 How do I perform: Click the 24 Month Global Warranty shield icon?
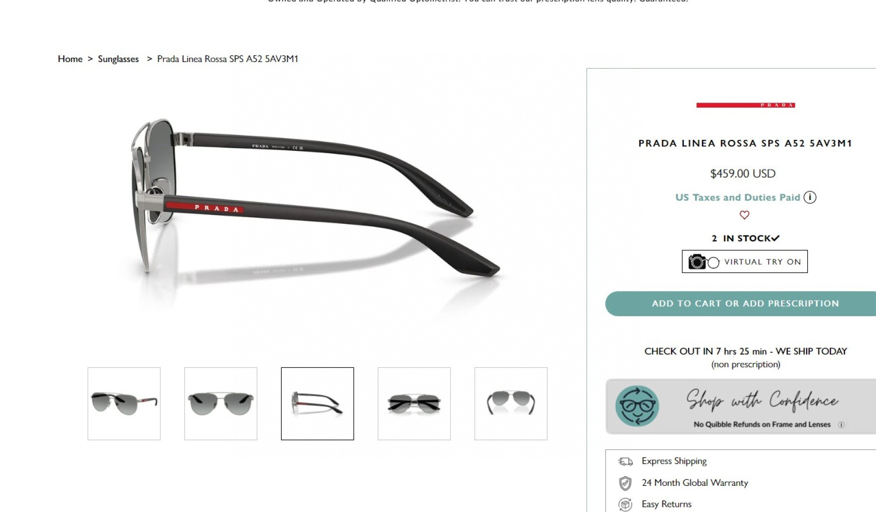click(x=625, y=483)
